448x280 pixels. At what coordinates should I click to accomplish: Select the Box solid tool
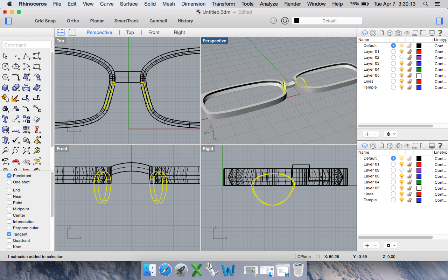5,87
